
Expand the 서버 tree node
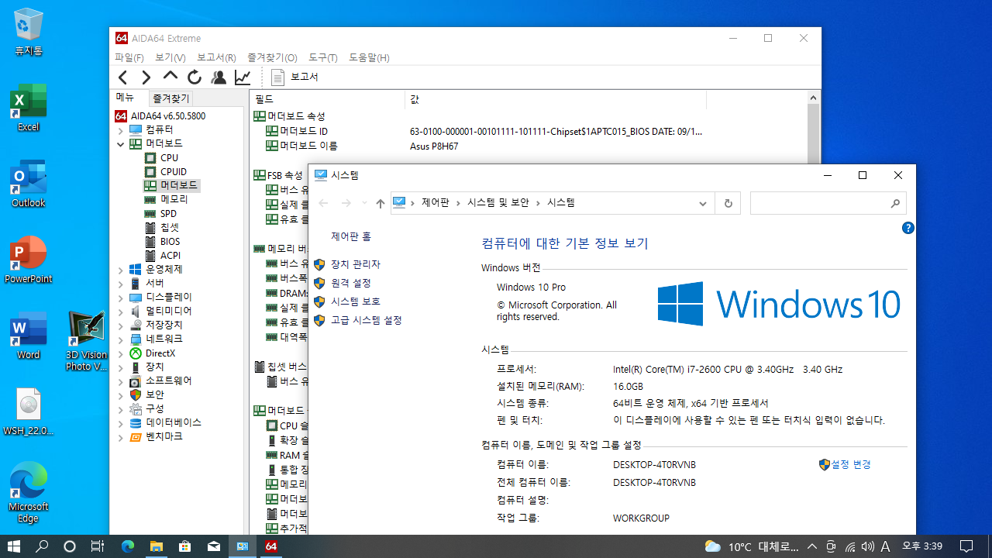[120, 283]
